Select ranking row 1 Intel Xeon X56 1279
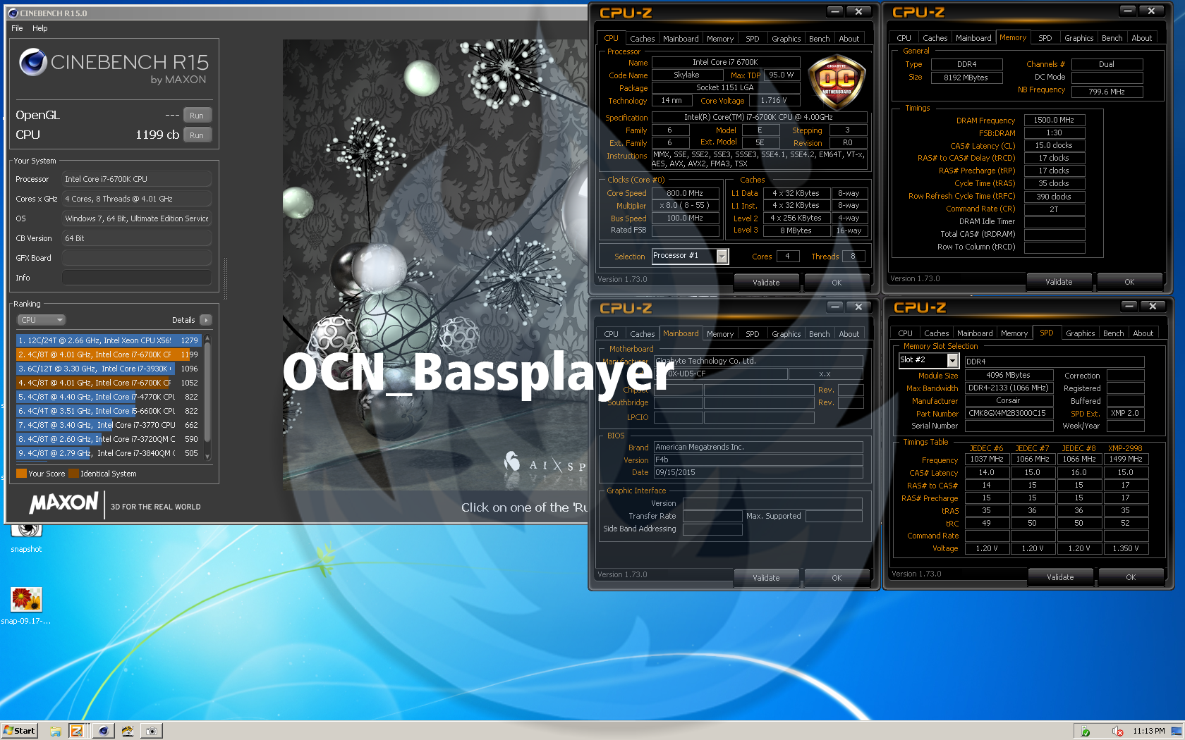The width and height of the screenshot is (1185, 740). (109, 340)
